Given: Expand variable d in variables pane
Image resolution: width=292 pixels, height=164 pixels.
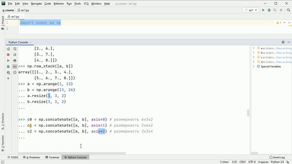Looking at the screenshot, I should pos(254,62).
